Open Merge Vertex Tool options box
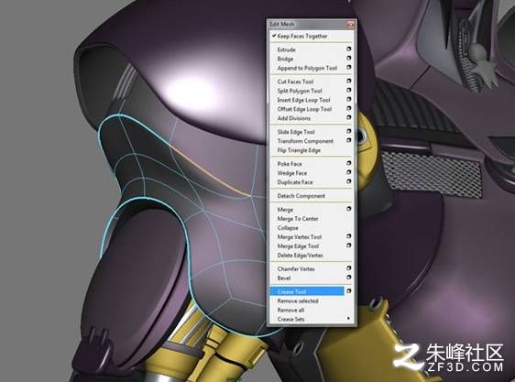Screen dimensions: 515x382 [x=349, y=236]
